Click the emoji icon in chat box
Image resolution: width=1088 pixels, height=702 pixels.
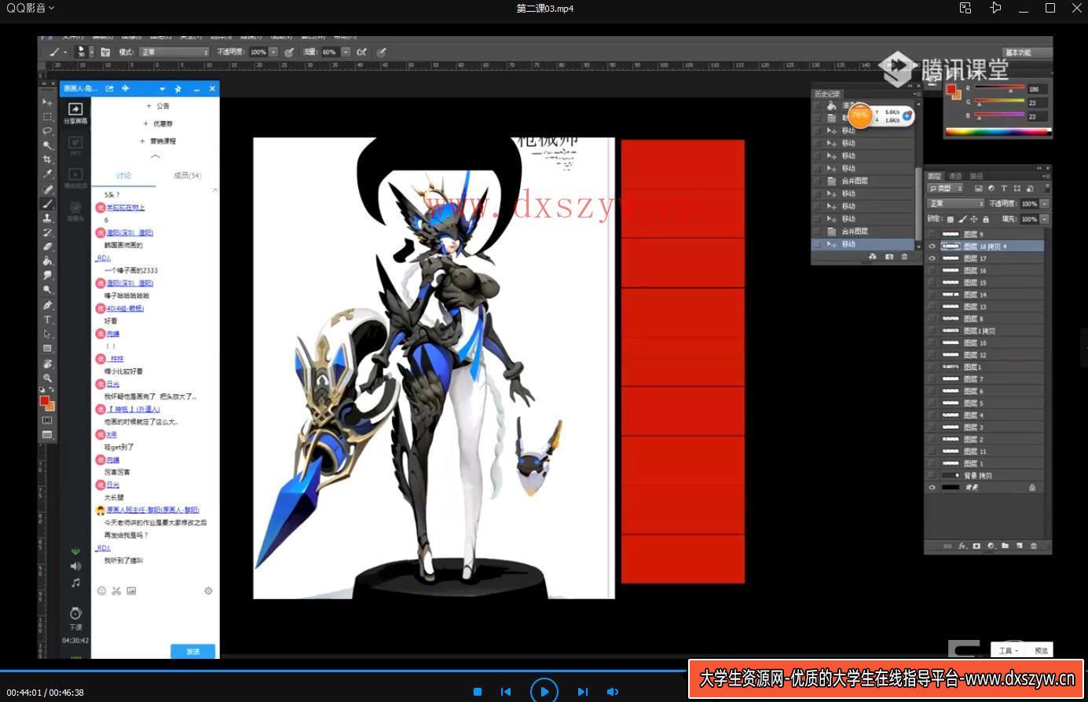point(101,590)
